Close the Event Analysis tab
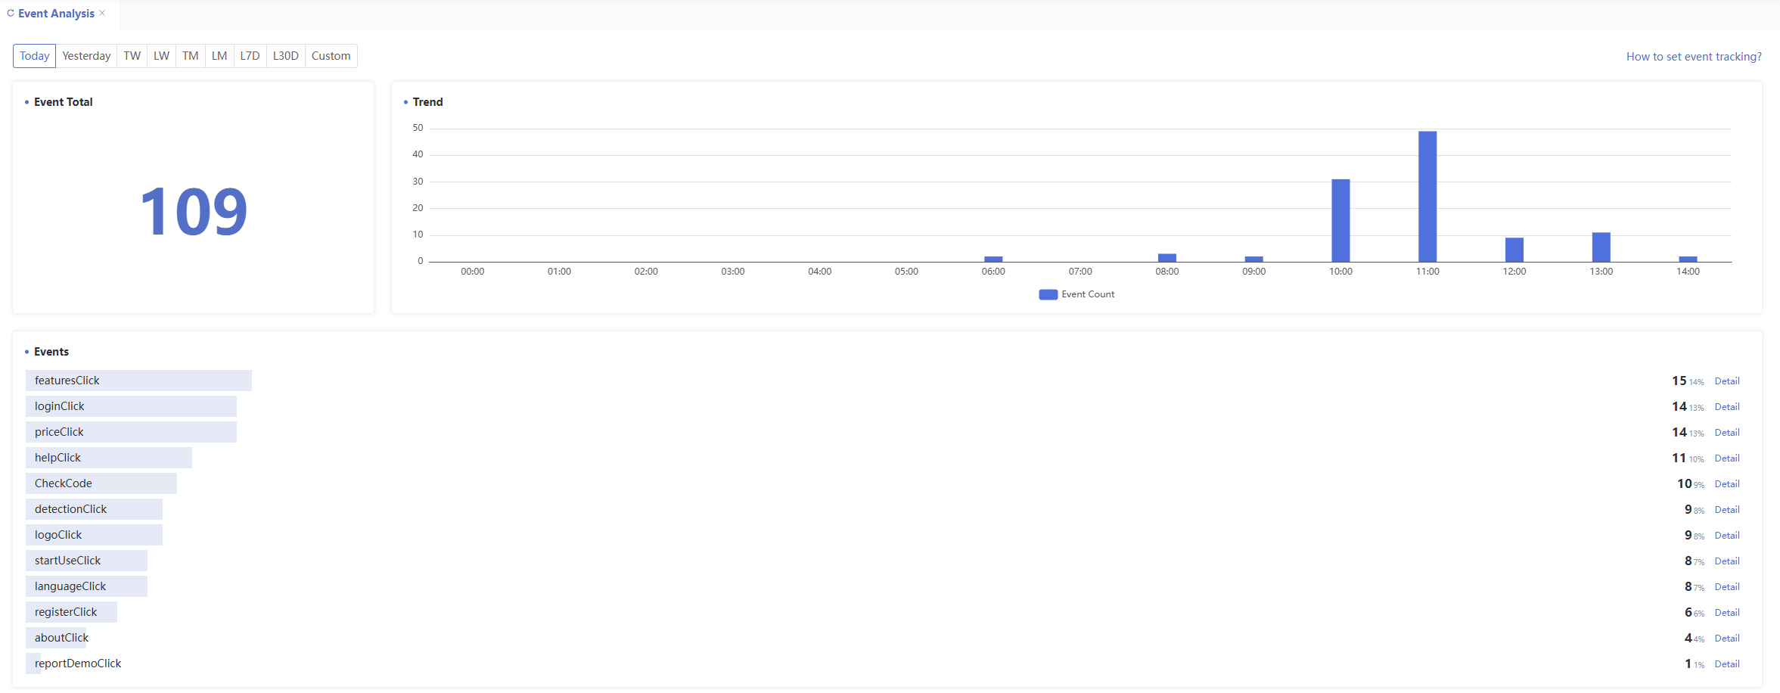This screenshot has width=1780, height=693. [x=102, y=14]
